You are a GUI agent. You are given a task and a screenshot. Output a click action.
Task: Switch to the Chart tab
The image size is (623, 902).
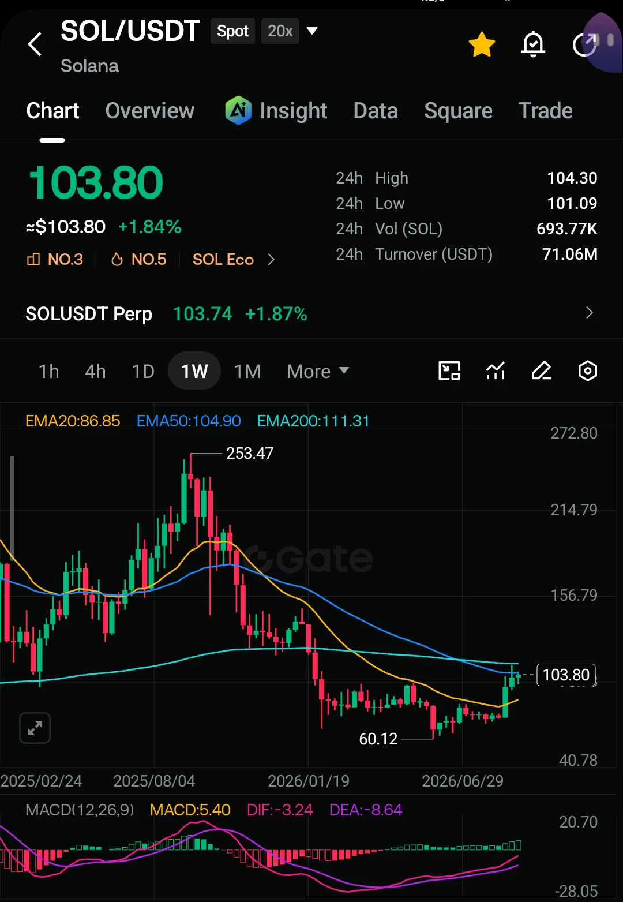click(52, 111)
